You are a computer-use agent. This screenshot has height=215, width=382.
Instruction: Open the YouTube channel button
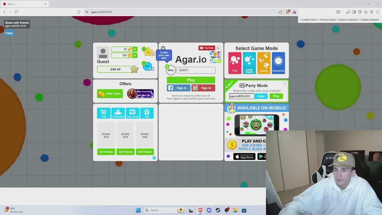pyautogui.click(x=207, y=48)
